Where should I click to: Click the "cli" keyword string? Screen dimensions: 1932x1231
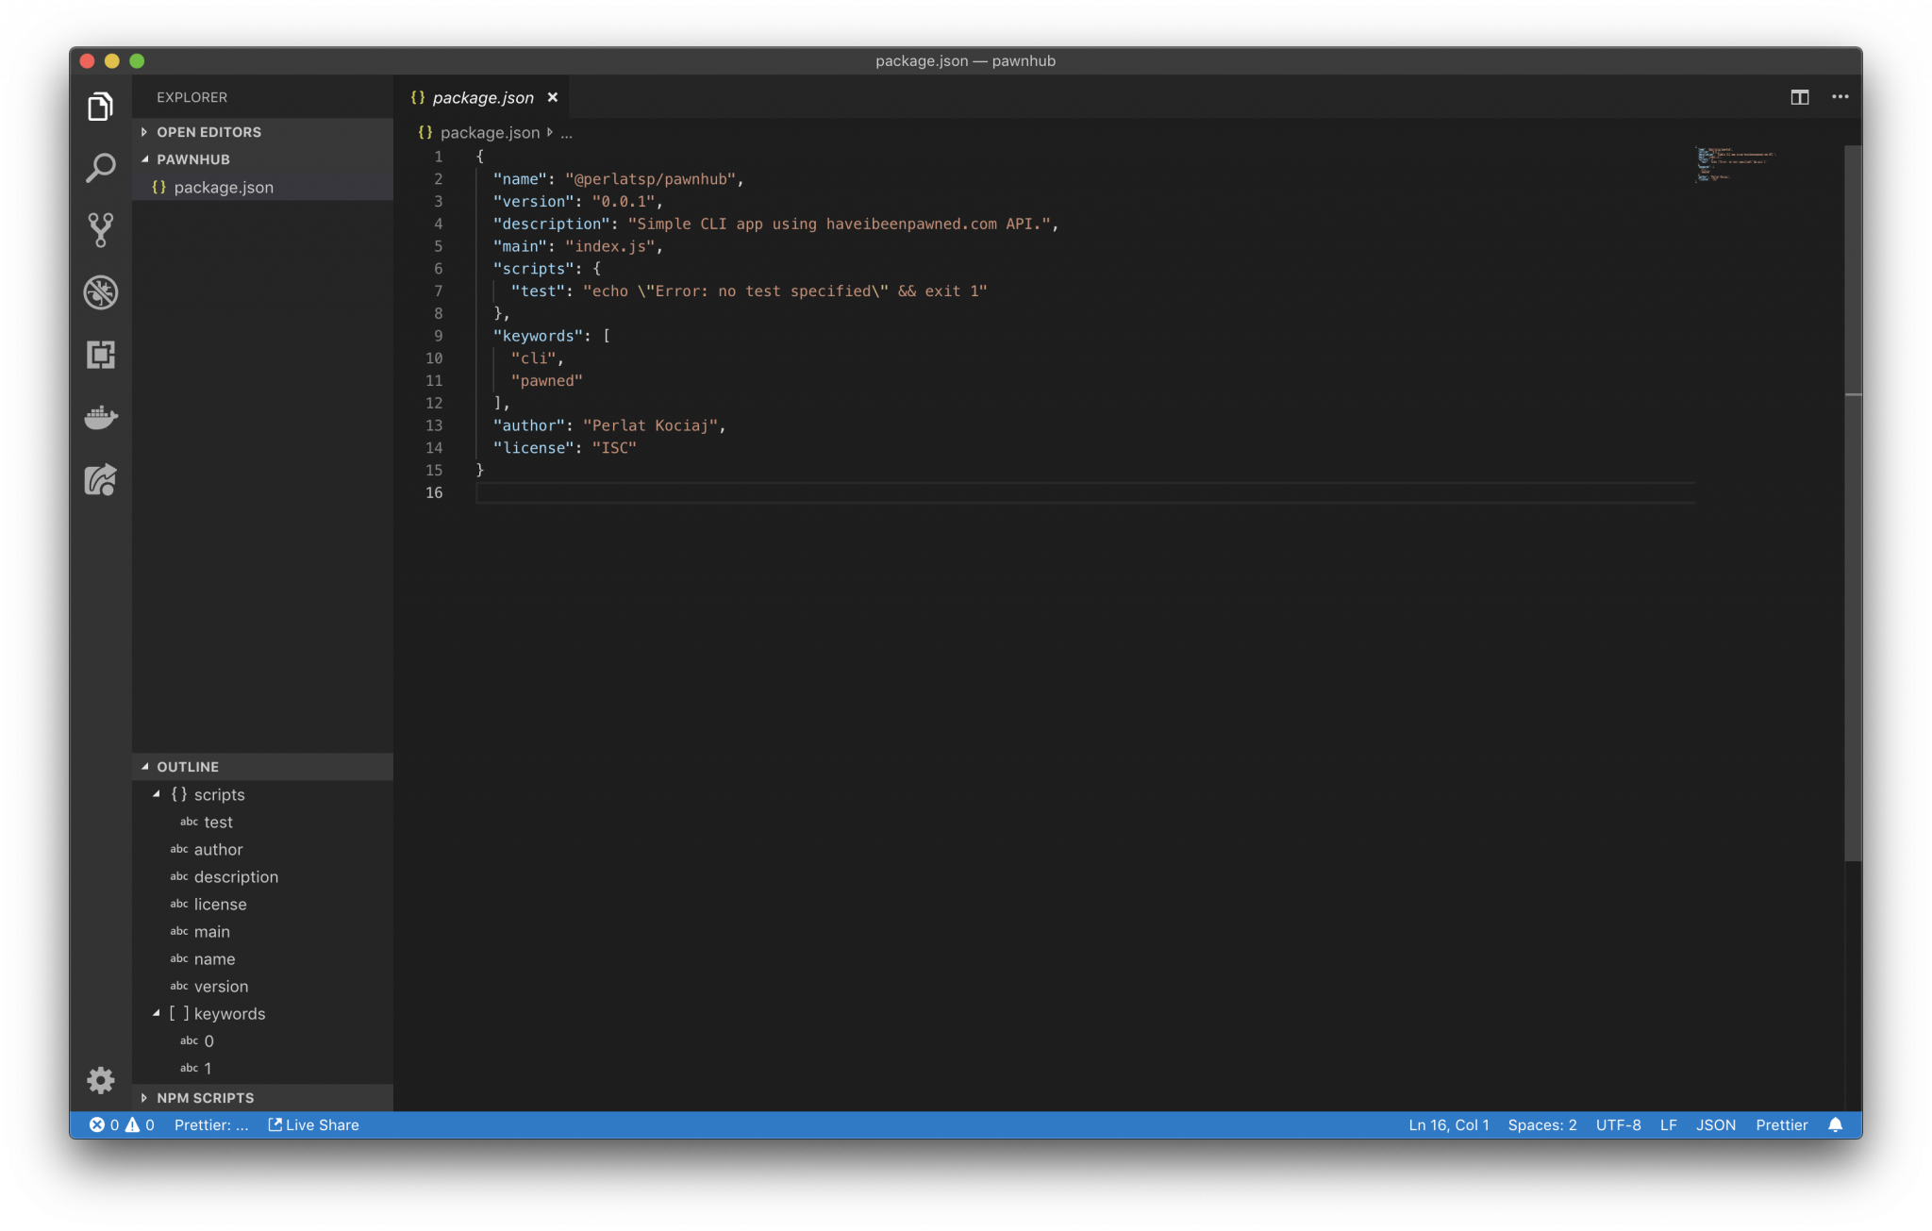coord(533,358)
